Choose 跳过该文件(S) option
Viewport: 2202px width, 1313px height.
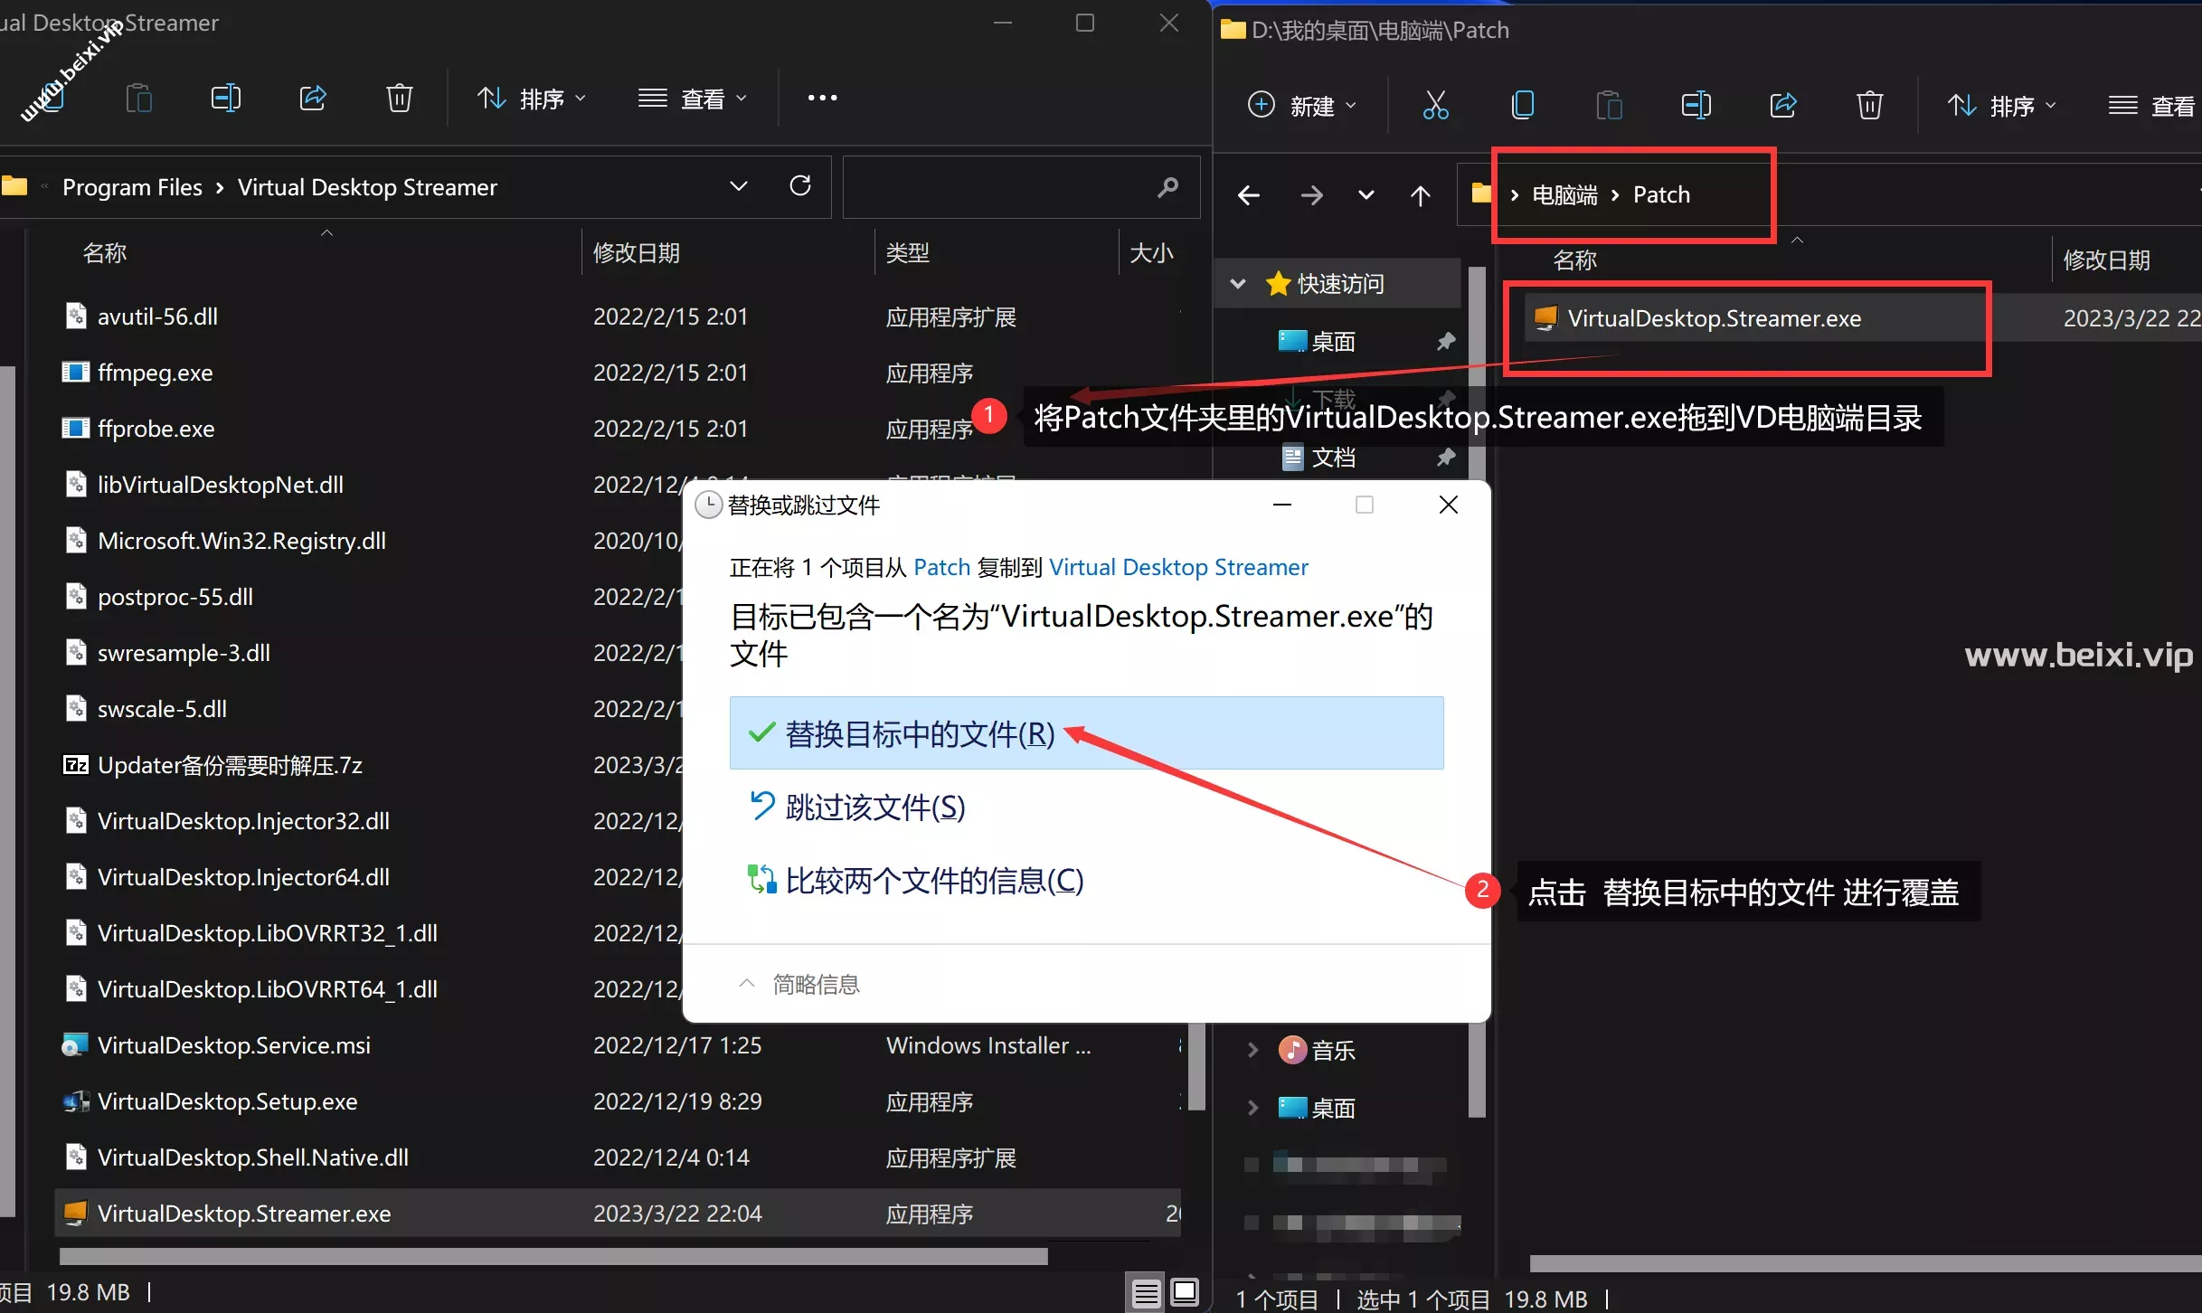click(857, 807)
